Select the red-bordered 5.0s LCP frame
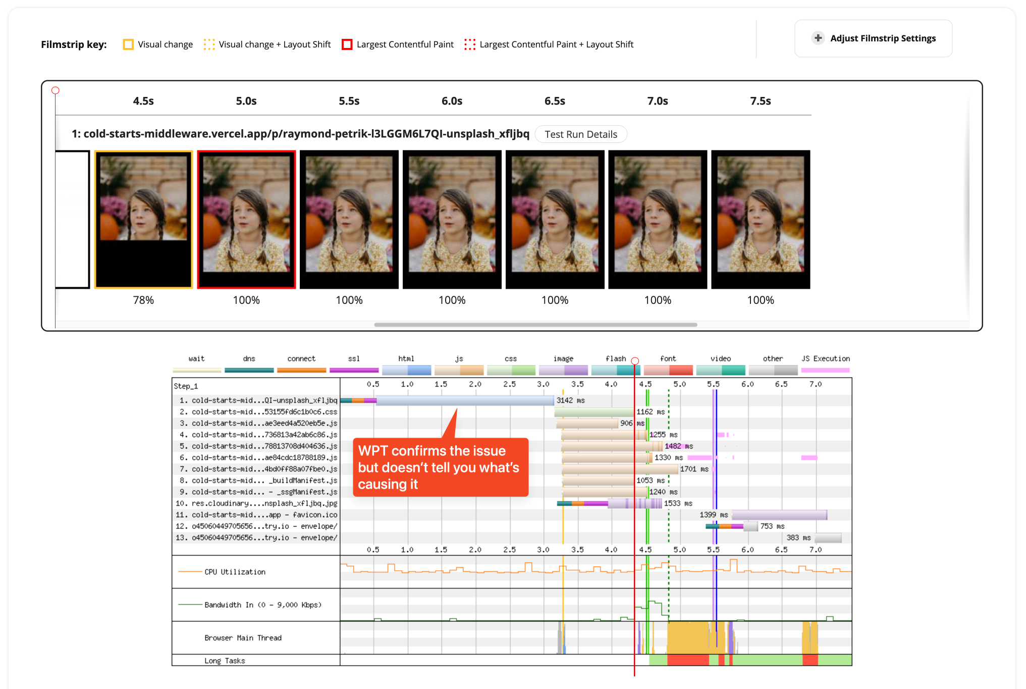 point(246,220)
